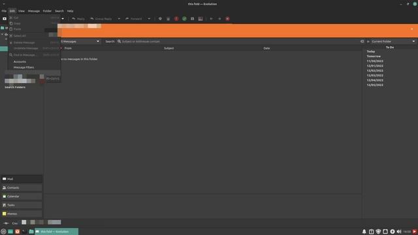Switch to Contacts view
Image resolution: width=418 pixels, height=235 pixels.
22,187
